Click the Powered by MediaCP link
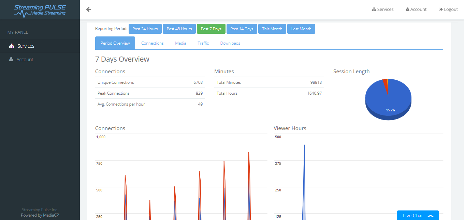Image resolution: width=464 pixels, height=220 pixels. (40, 215)
